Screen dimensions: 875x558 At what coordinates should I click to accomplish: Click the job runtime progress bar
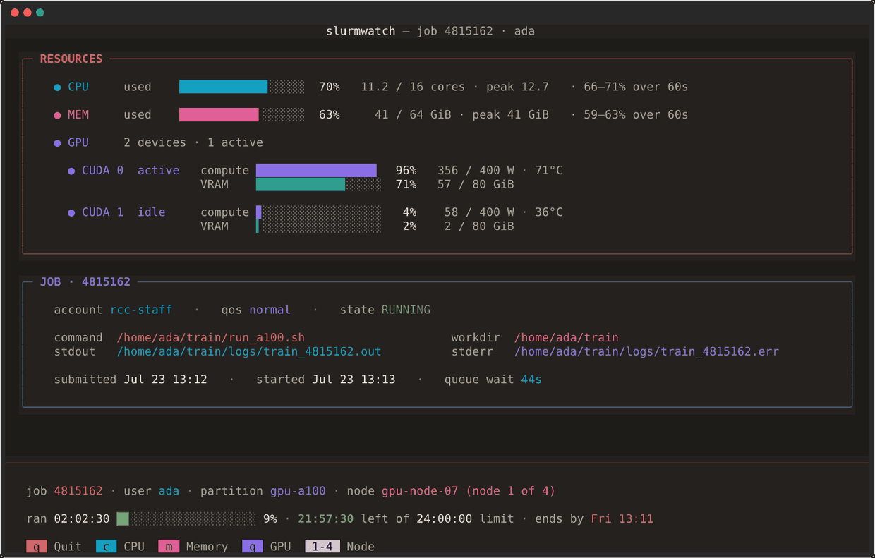coord(186,518)
